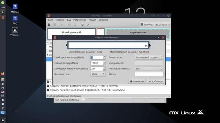The width and height of the screenshot is (220, 123).
Task: Click the Метка label input field
Action: coord(149,74)
